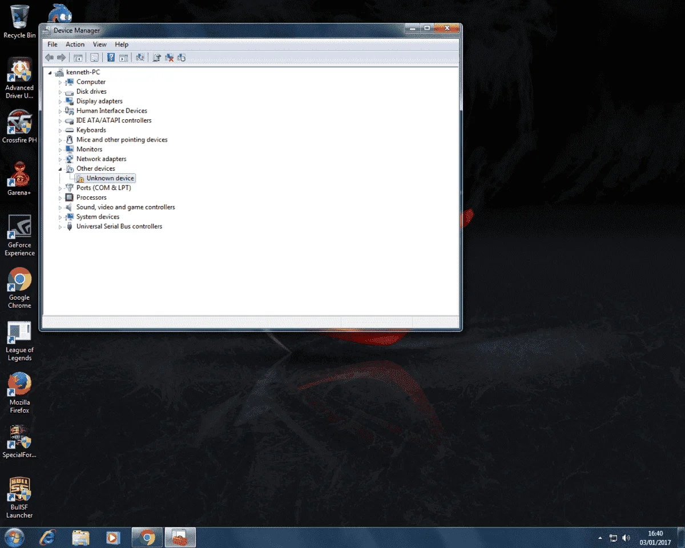This screenshot has width=685, height=548.
Task: Click the Device Manager taskbar button
Action: click(180, 537)
